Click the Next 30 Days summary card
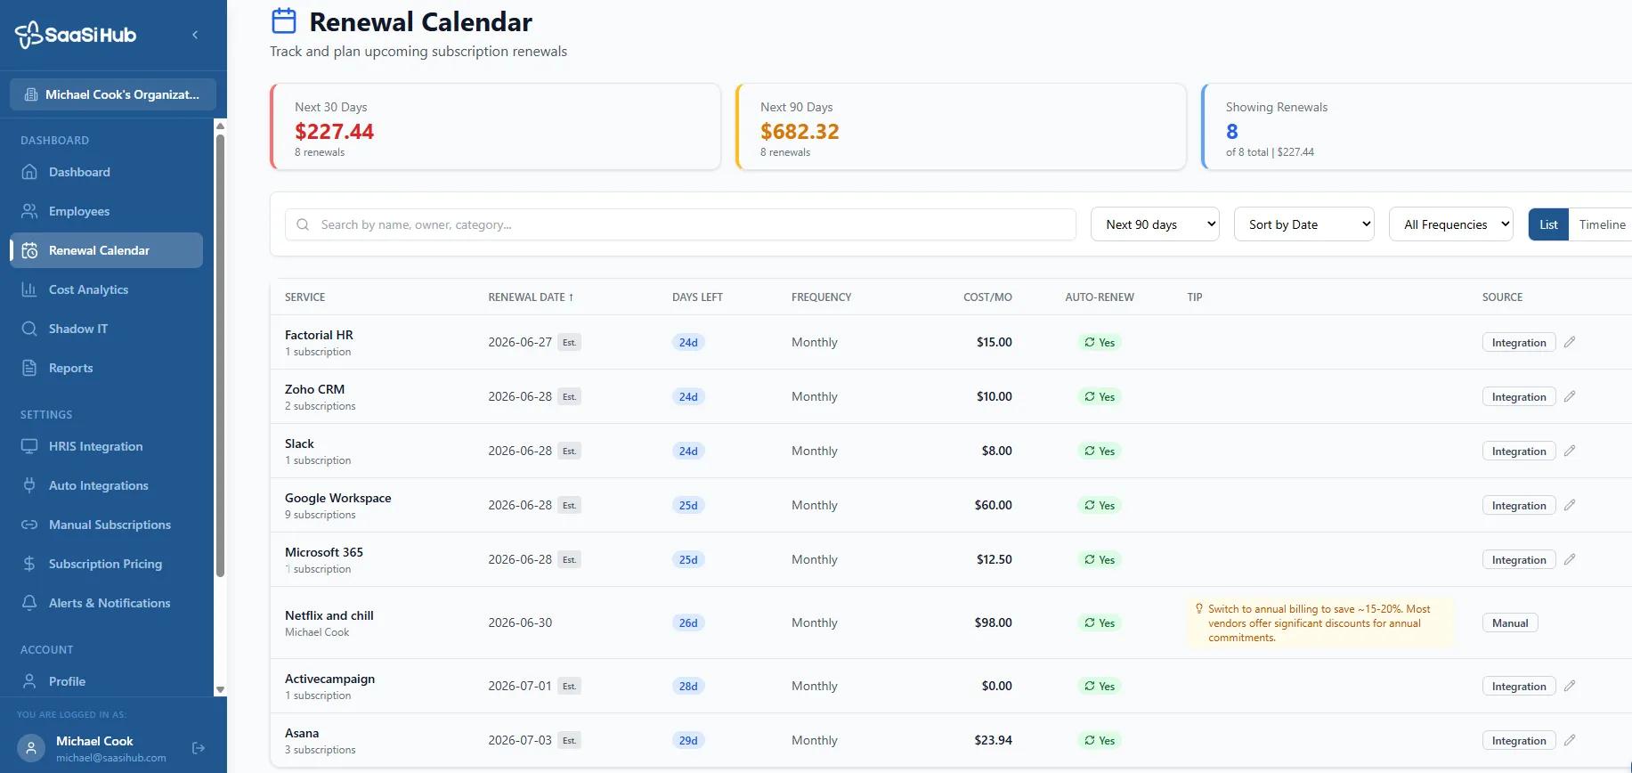1632x773 pixels. pos(495,126)
